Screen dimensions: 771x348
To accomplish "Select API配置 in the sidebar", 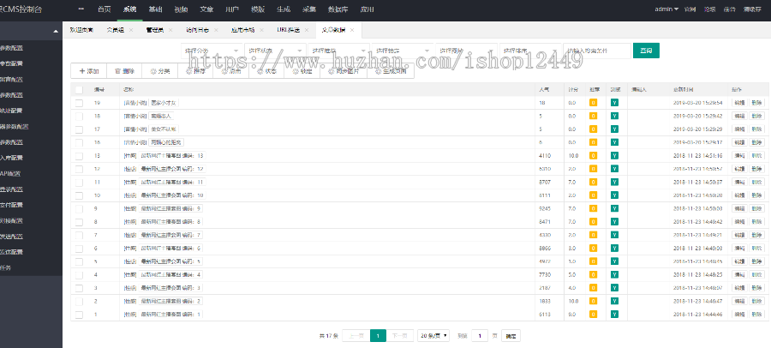I will coord(11,174).
